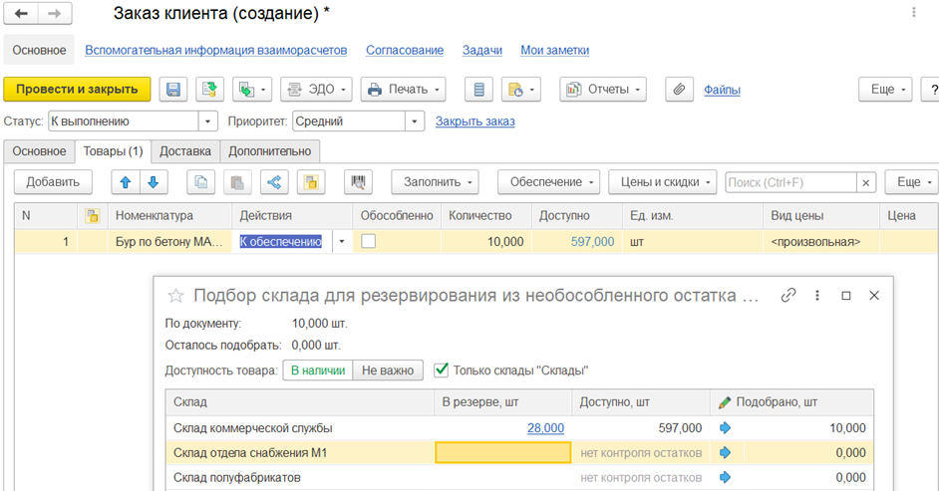Move row down with blue arrow
Image resolution: width=939 pixels, height=491 pixels.
(x=154, y=182)
